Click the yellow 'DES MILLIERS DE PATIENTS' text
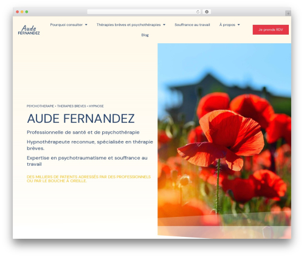Viewport: 304px width, 257px height. (89, 179)
